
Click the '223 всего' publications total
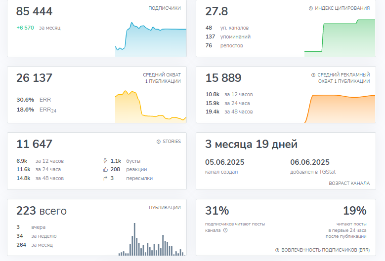tap(42, 211)
